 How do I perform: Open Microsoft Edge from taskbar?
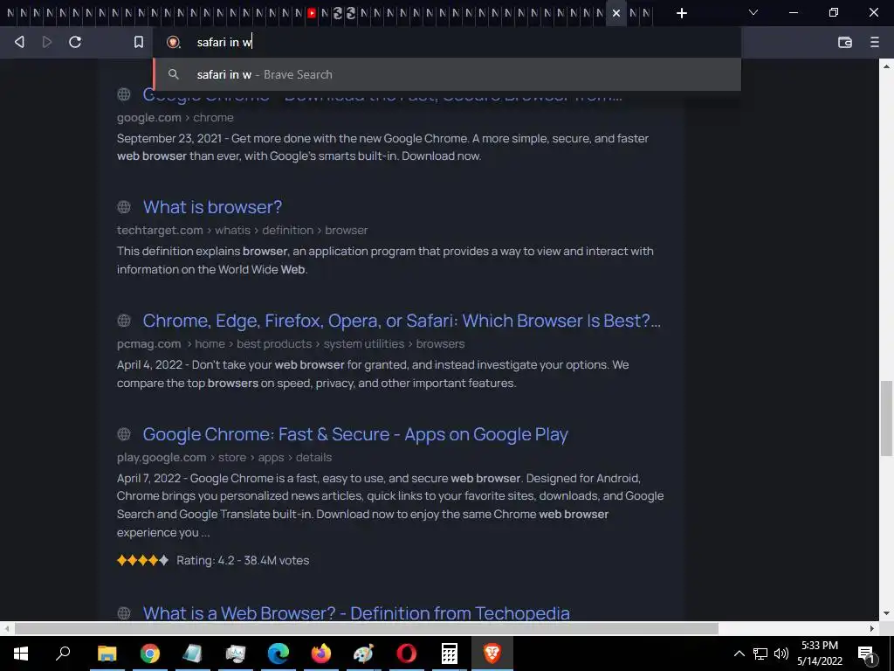279,654
